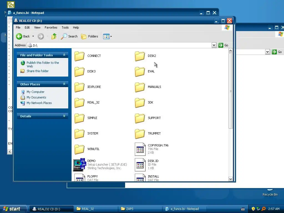This screenshot has height=213, width=284.
Task: Click the Recycle Bin desktop icon
Action: [270, 192]
